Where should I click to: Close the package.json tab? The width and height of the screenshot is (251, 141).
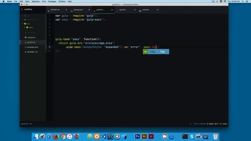[89, 10]
